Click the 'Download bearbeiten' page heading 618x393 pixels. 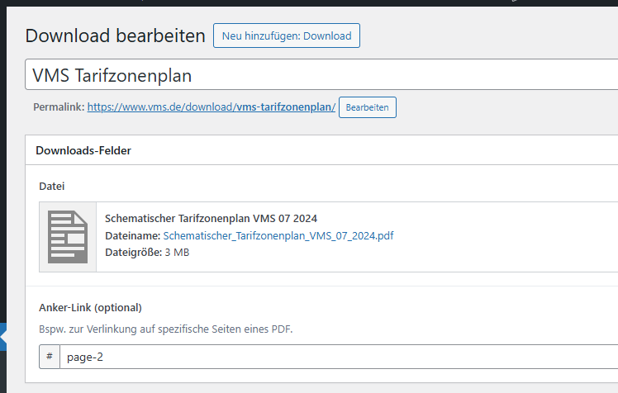115,36
